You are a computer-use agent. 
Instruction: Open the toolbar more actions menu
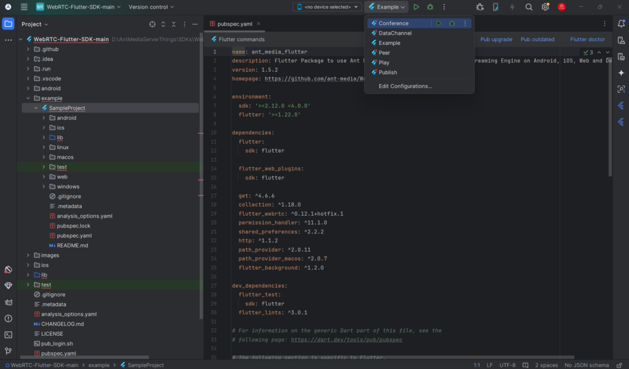[x=444, y=7]
